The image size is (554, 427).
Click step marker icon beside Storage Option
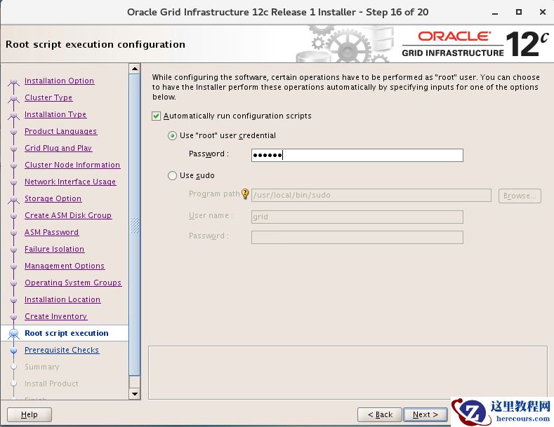[x=14, y=200]
